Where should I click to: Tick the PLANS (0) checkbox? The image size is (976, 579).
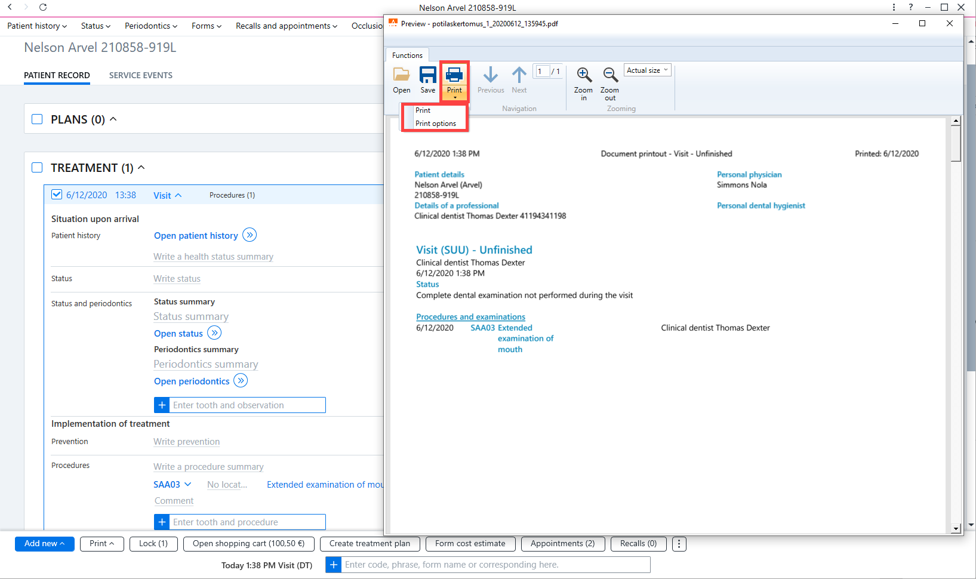37,119
